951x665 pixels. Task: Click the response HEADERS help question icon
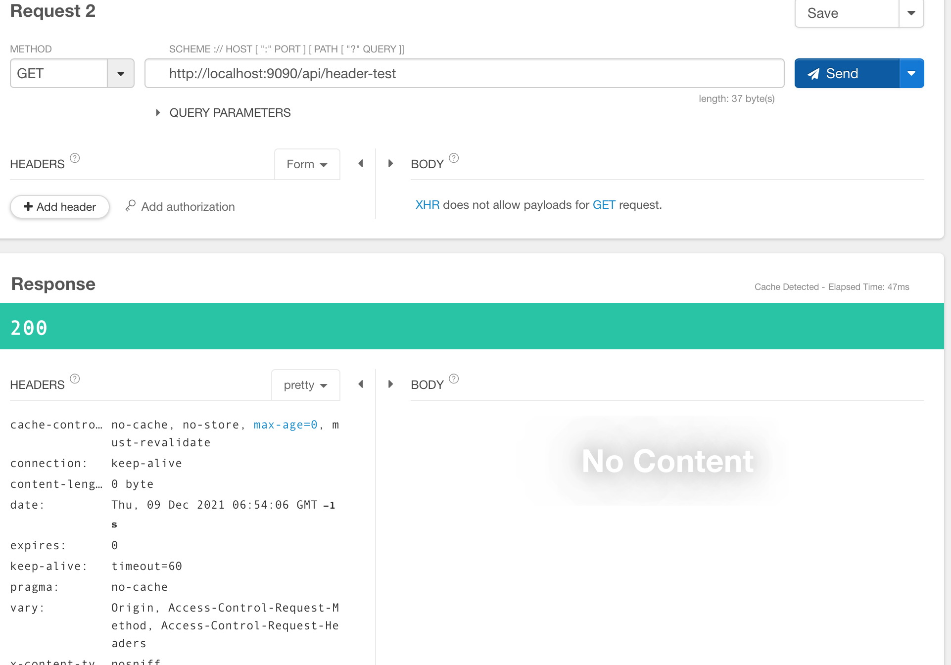coord(75,379)
